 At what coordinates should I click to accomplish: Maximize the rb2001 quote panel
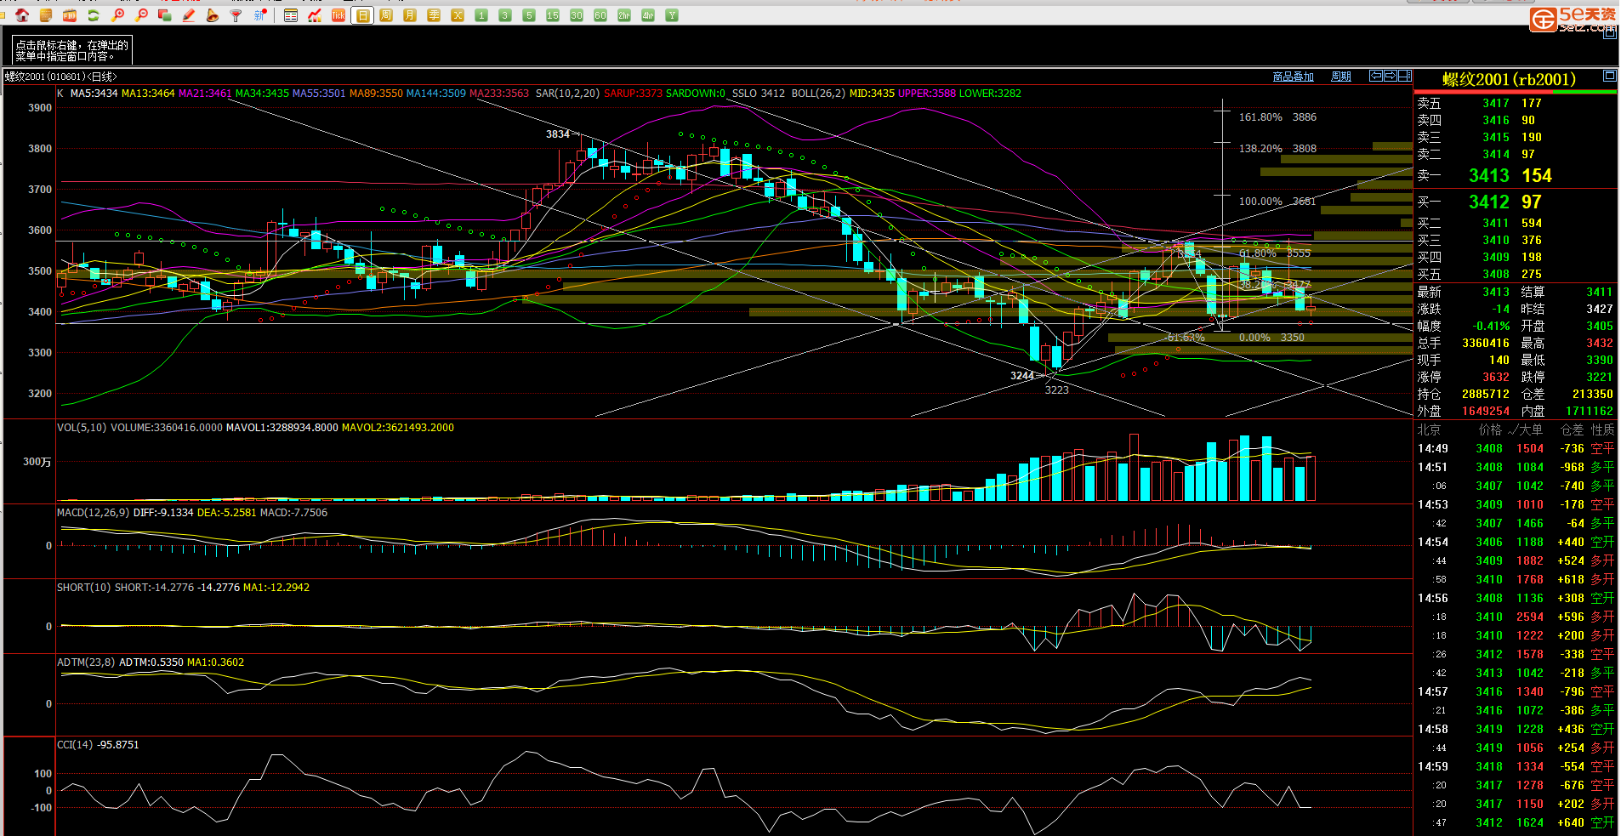point(1609,76)
